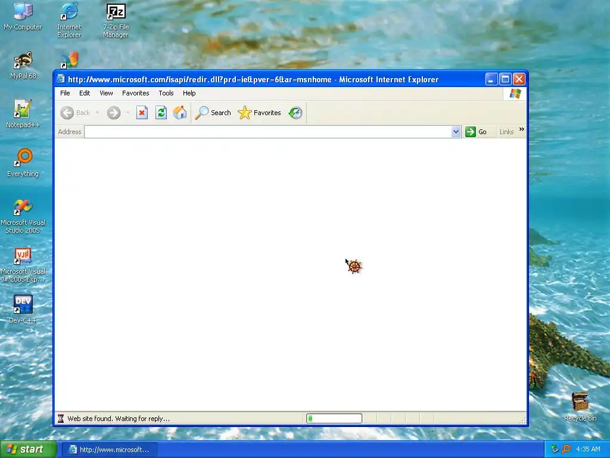Select Microsoft Visual Studio 2005 icon

[23, 216]
